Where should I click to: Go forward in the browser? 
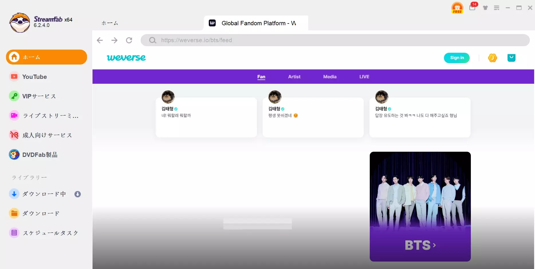114,40
